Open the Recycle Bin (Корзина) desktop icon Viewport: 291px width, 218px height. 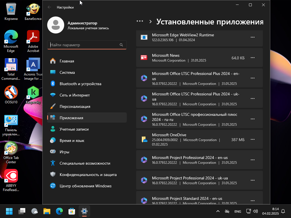pos(11,11)
